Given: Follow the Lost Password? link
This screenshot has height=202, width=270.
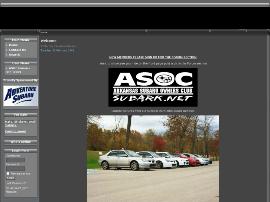Looking at the screenshot, I should pyautogui.click(x=16, y=183).
